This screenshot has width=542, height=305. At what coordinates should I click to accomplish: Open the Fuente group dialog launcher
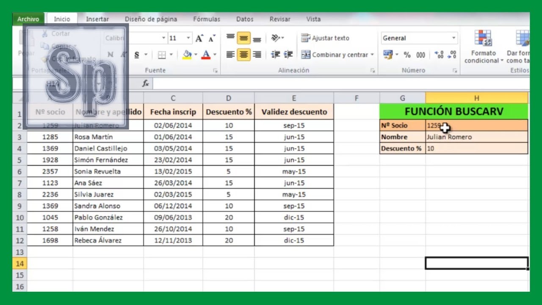pyautogui.click(x=215, y=71)
